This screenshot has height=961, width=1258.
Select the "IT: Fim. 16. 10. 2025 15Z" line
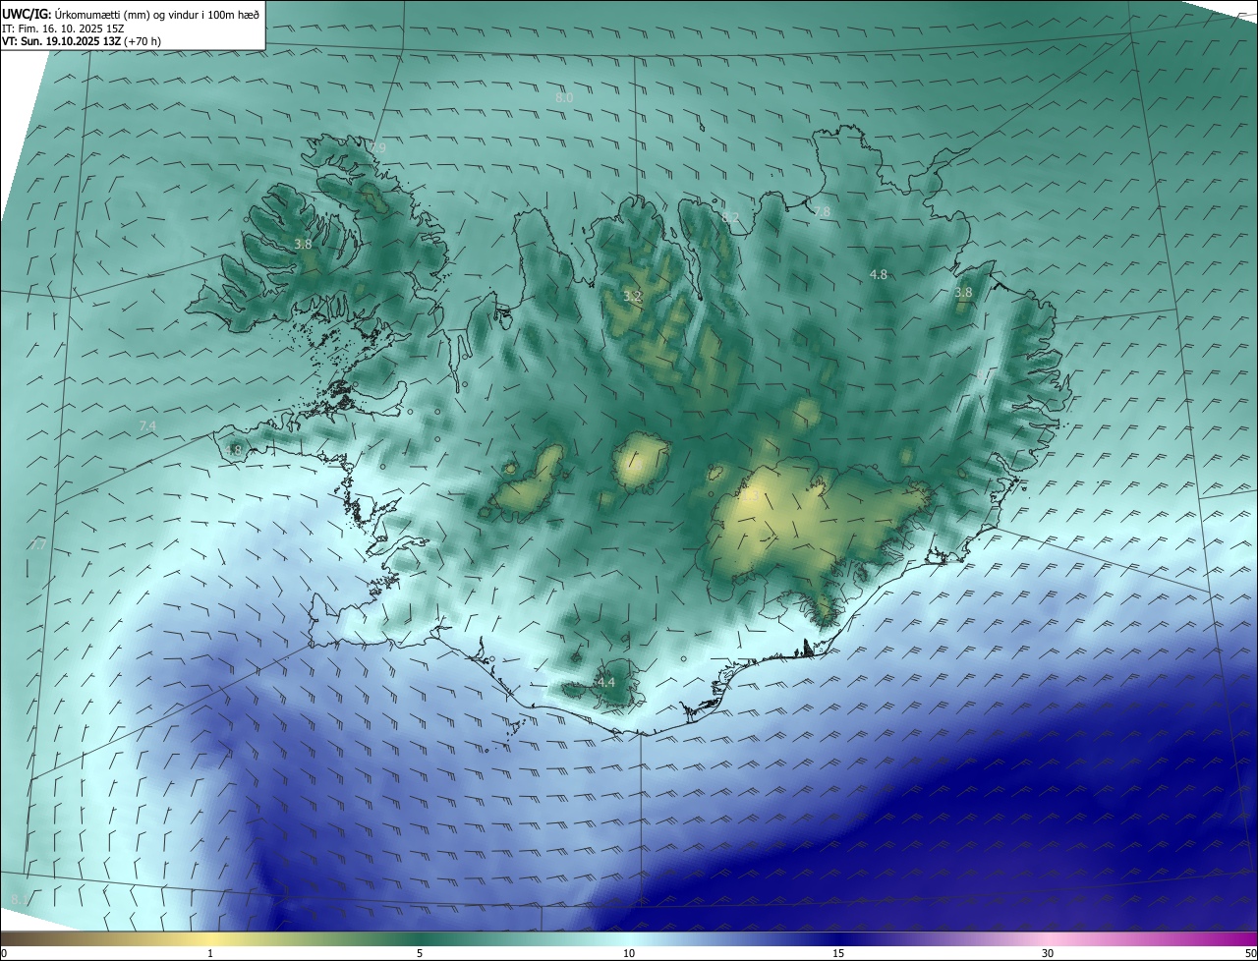[63, 28]
